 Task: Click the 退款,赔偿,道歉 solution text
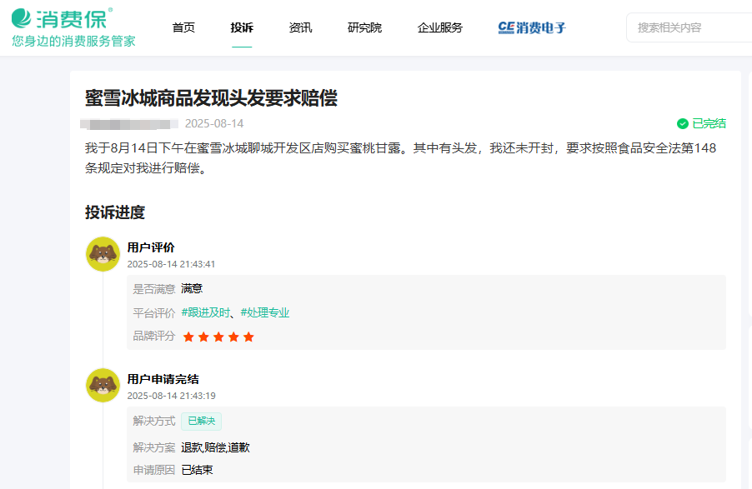(x=215, y=447)
